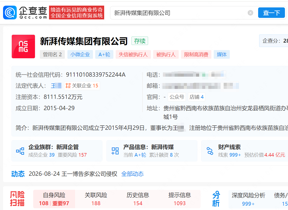The image size is (288, 210).
Task: Open the legal representative 王 name link
Action: 56,86
